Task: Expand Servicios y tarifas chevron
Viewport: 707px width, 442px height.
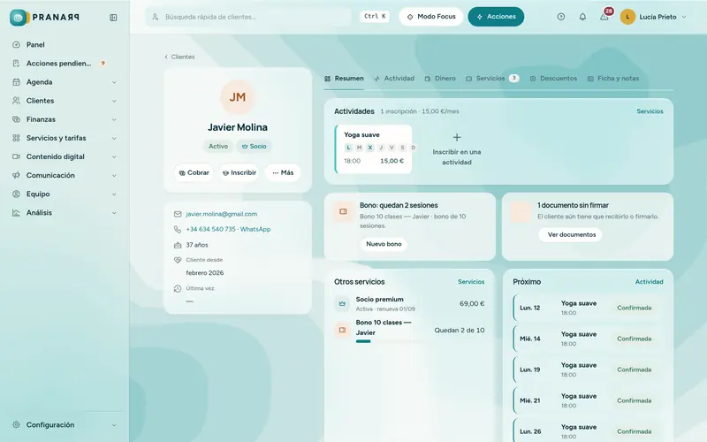Action: coord(114,138)
